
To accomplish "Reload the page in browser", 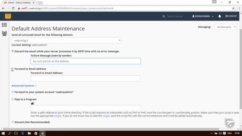I will click(x=14, y=8).
